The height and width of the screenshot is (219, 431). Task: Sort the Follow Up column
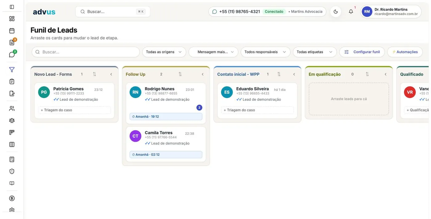point(180,74)
